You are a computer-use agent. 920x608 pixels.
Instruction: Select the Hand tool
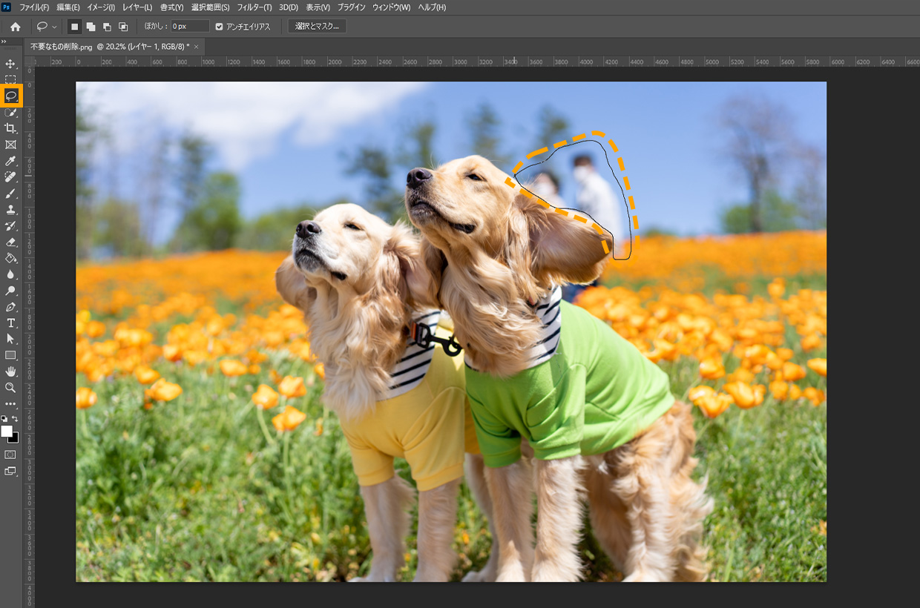point(10,371)
